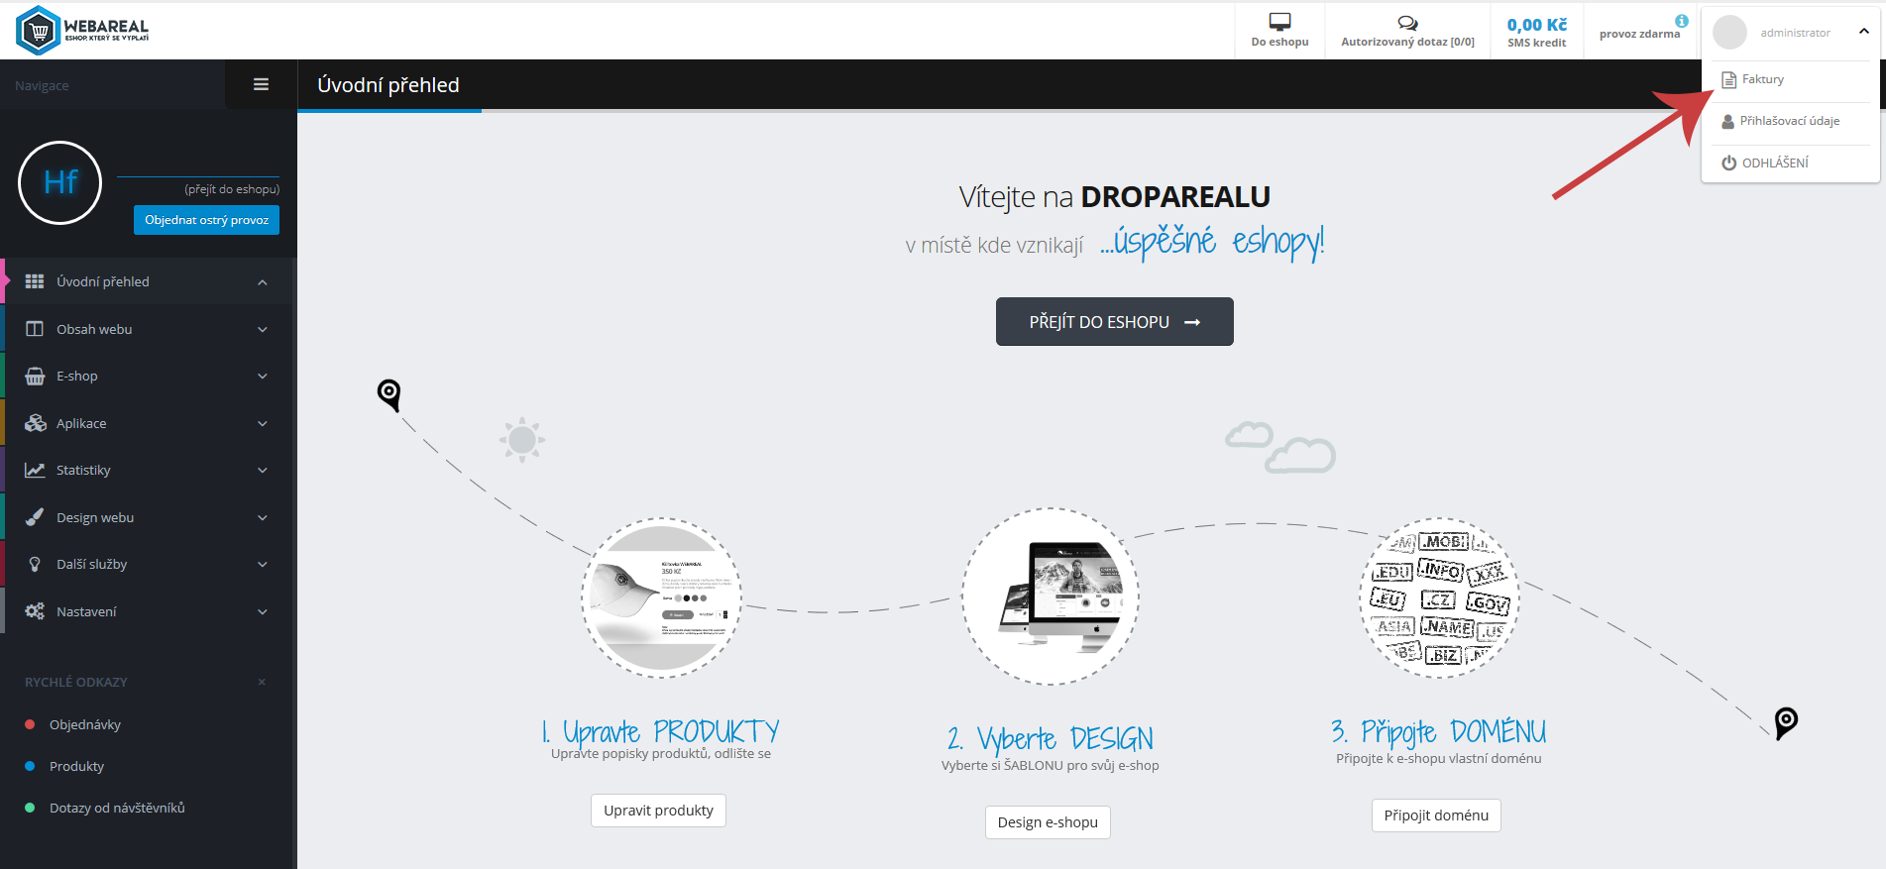This screenshot has height=869, width=1886.
Task: Expand the Nastavení chevron
Action: click(263, 611)
